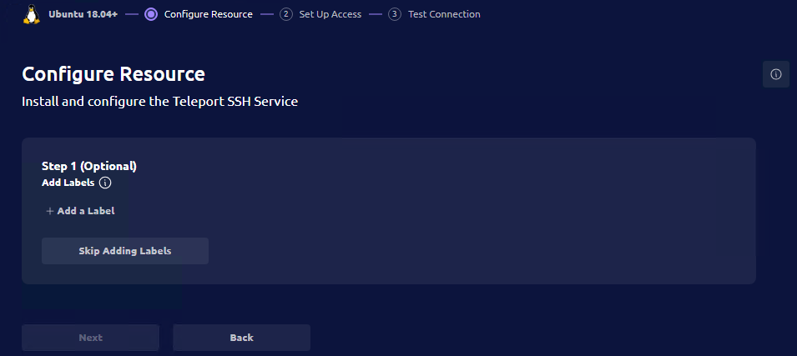Click the Teleport SSH Service subtitle text
The image size is (797, 356).
(159, 102)
